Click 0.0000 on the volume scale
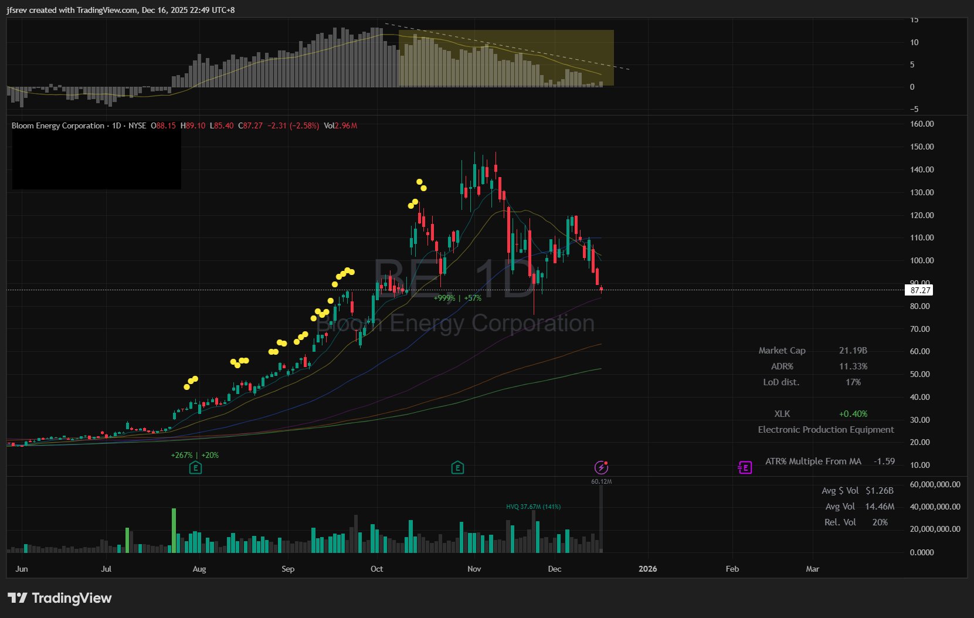The height and width of the screenshot is (618, 974). point(921,552)
